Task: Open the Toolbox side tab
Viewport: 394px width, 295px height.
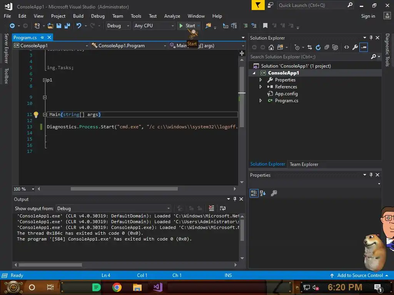Action: click(x=6, y=76)
